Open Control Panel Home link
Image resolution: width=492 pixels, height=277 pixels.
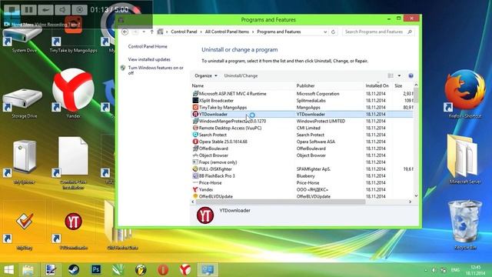148,46
